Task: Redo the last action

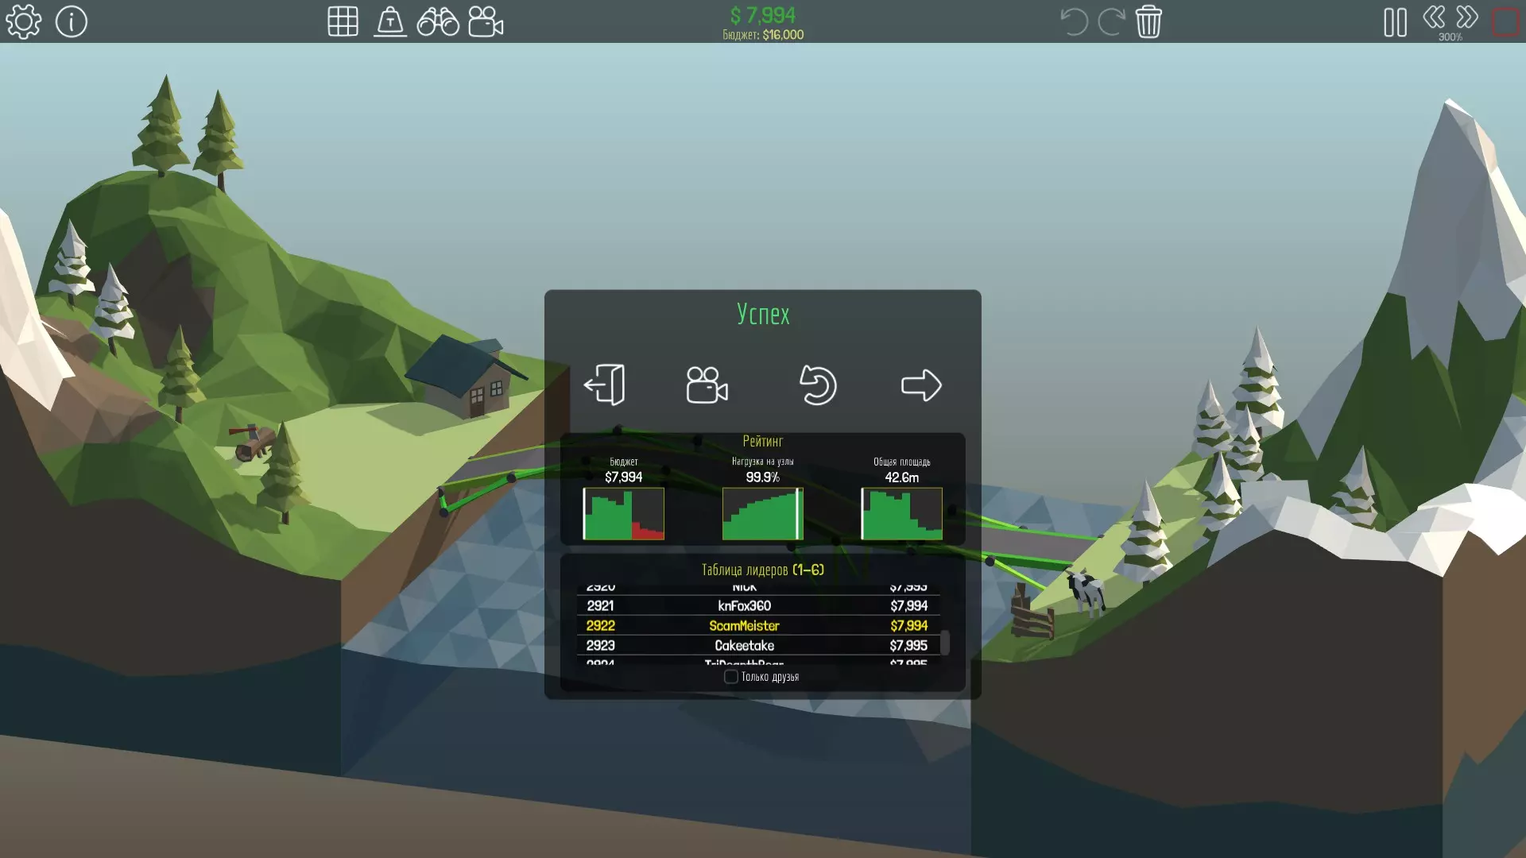Action: click(1110, 21)
